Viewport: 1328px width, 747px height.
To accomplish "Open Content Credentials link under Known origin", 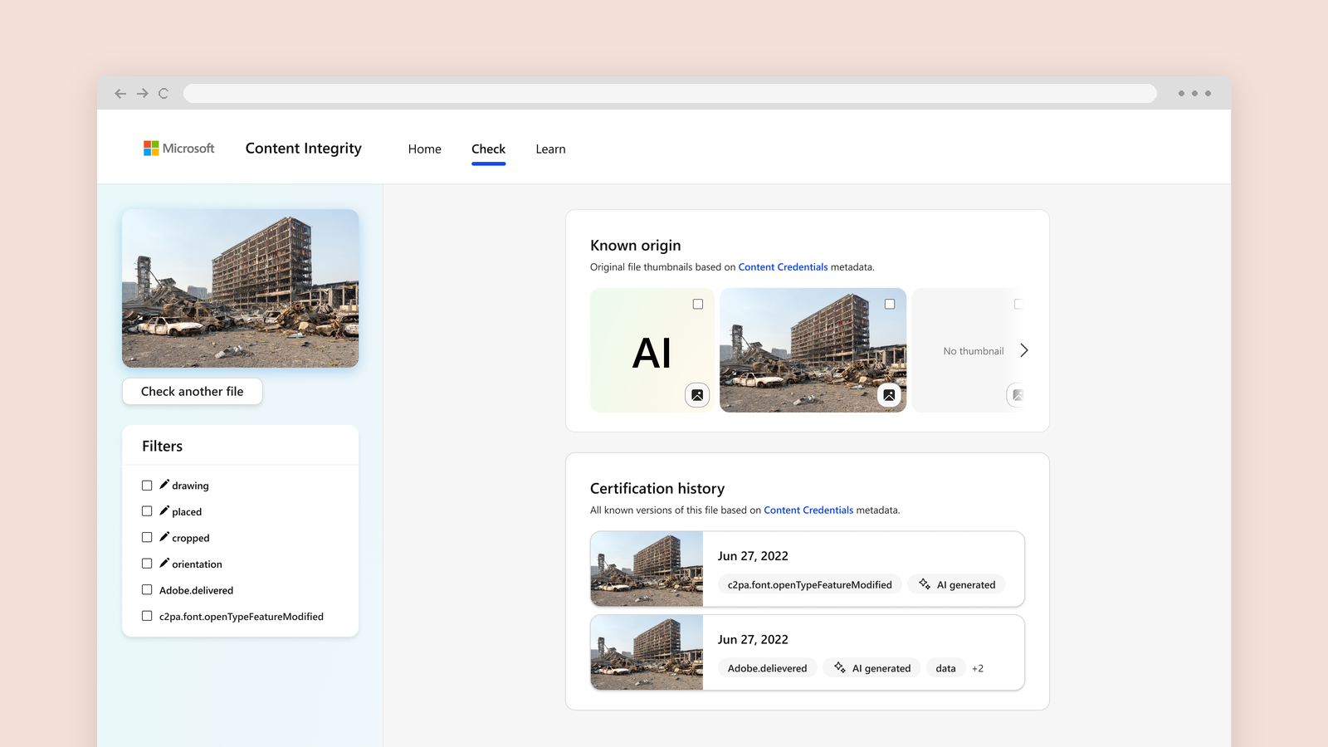I will click(x=783, y=267).
